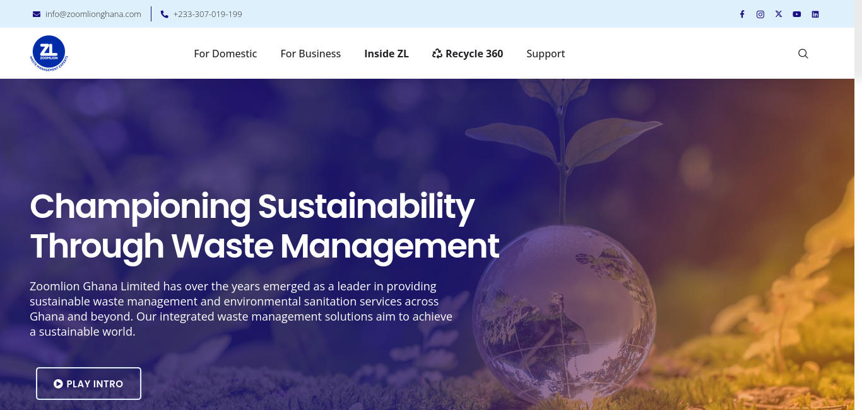The image size is (862, 410).
Task: Open the Inside ZL menu
Action: tap(386, 54)
